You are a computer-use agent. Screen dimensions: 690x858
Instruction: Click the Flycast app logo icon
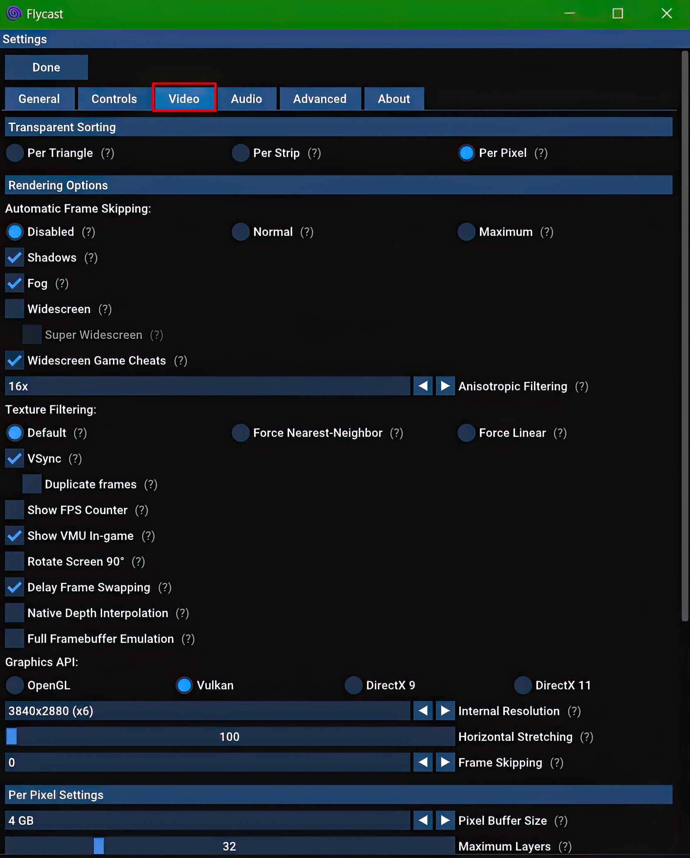point(14,13)
